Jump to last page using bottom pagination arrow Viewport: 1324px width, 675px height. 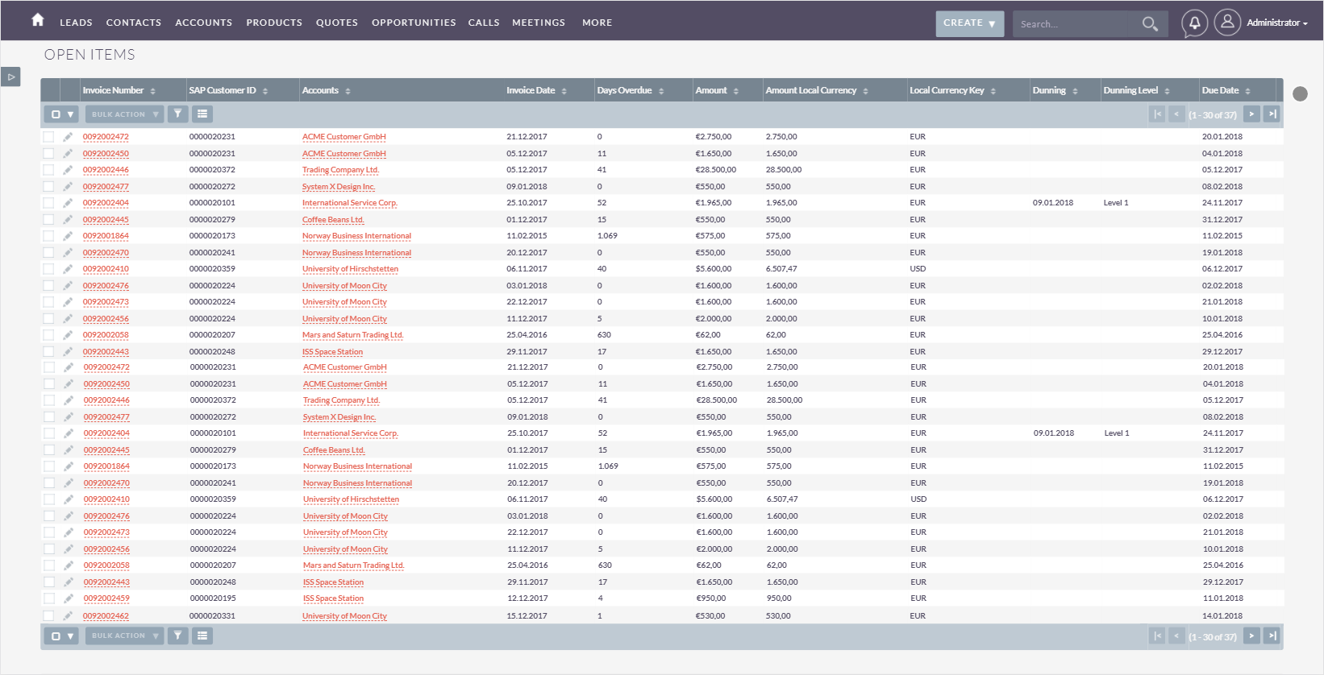1272,636
